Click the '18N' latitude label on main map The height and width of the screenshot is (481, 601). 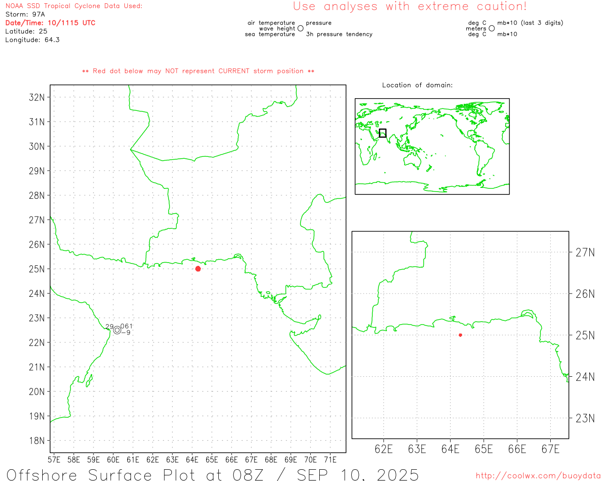37,440
